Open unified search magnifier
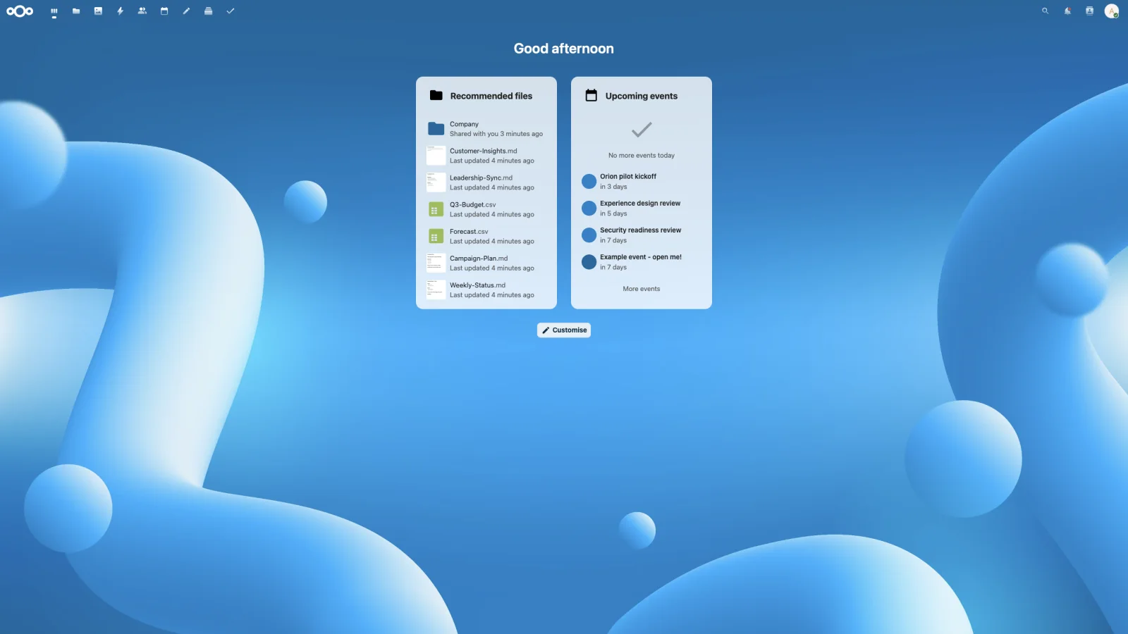1128x634 pixels. point(1046,11)
